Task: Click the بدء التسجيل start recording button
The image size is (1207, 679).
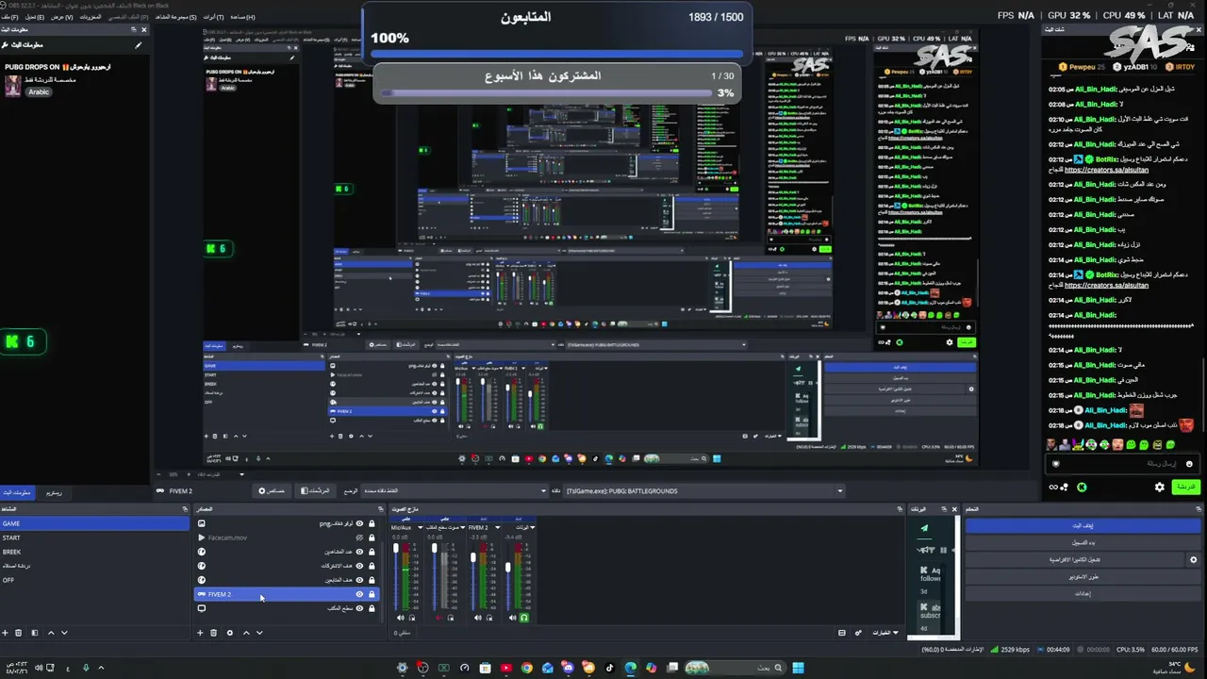Action: (x=1083, y=542)
